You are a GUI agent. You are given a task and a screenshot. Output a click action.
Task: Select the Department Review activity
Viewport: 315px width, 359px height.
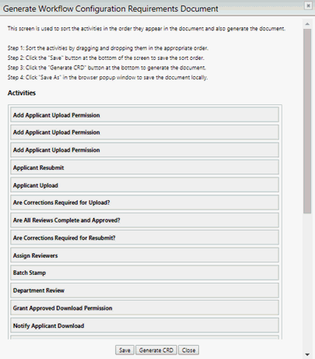(145, 290)
